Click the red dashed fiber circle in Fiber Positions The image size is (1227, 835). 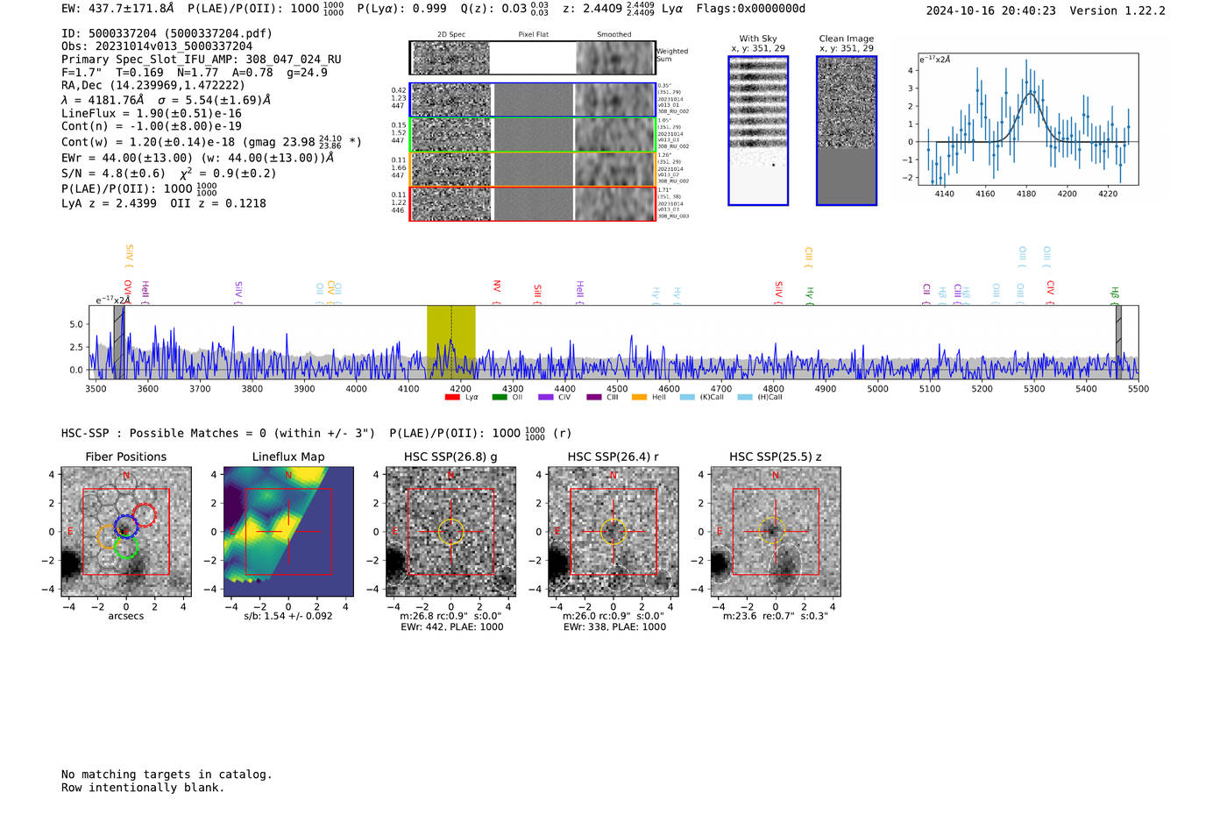(x=145, y=515)
